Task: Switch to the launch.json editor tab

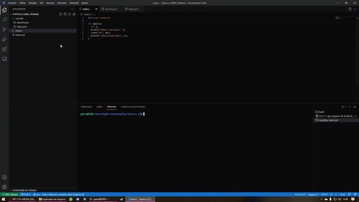Action: (111, 9)
